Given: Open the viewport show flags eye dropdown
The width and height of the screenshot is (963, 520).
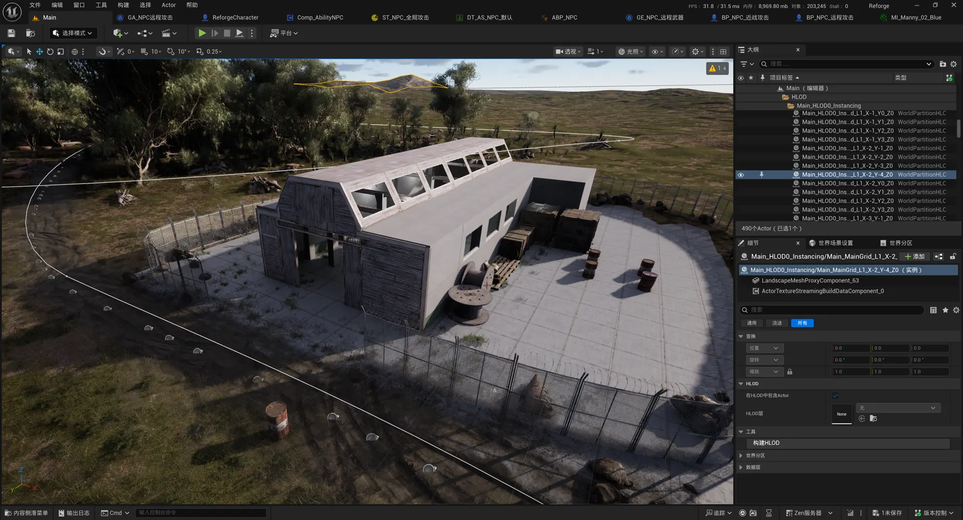Looking at the screenshot, I should click(657, 52).
